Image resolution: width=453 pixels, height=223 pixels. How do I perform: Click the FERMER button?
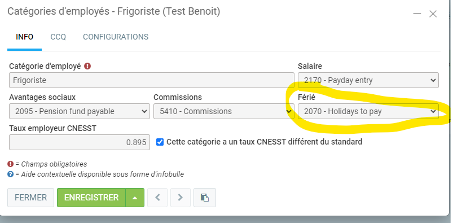30,198
